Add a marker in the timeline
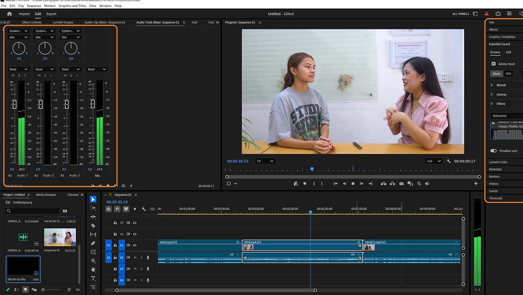This screenshot has width=523, height=295. [135, 209]
